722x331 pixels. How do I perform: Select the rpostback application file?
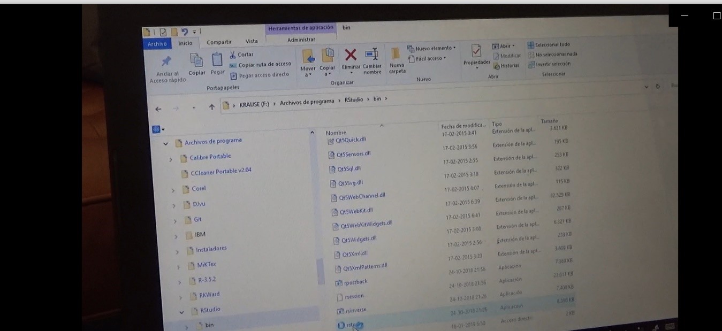351,282
